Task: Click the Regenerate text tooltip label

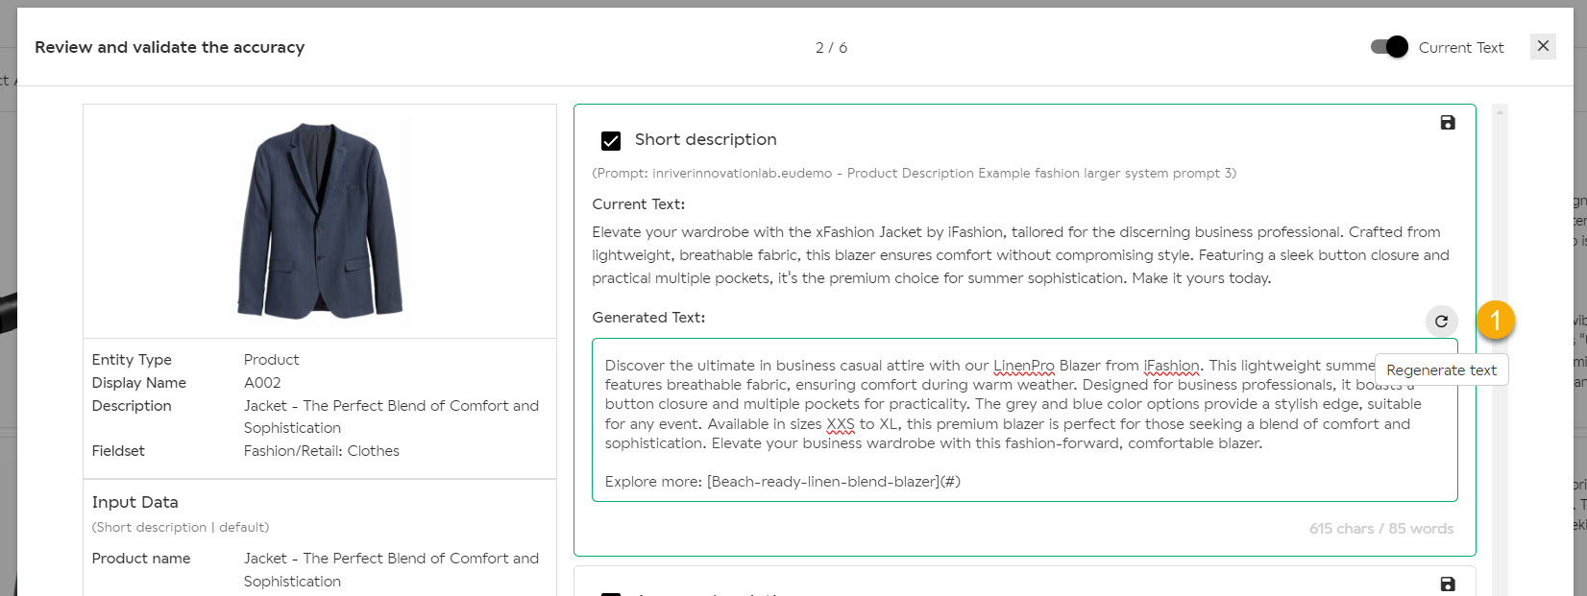Action: coord(1441,370)
